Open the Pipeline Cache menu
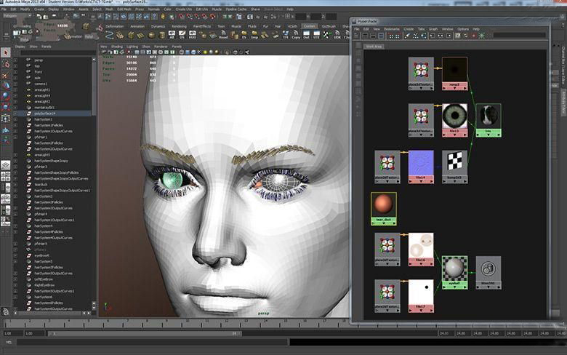 [x=236, y=9]
